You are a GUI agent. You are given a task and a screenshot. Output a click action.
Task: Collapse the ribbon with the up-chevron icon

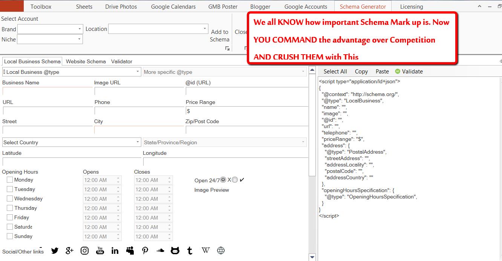479,6
